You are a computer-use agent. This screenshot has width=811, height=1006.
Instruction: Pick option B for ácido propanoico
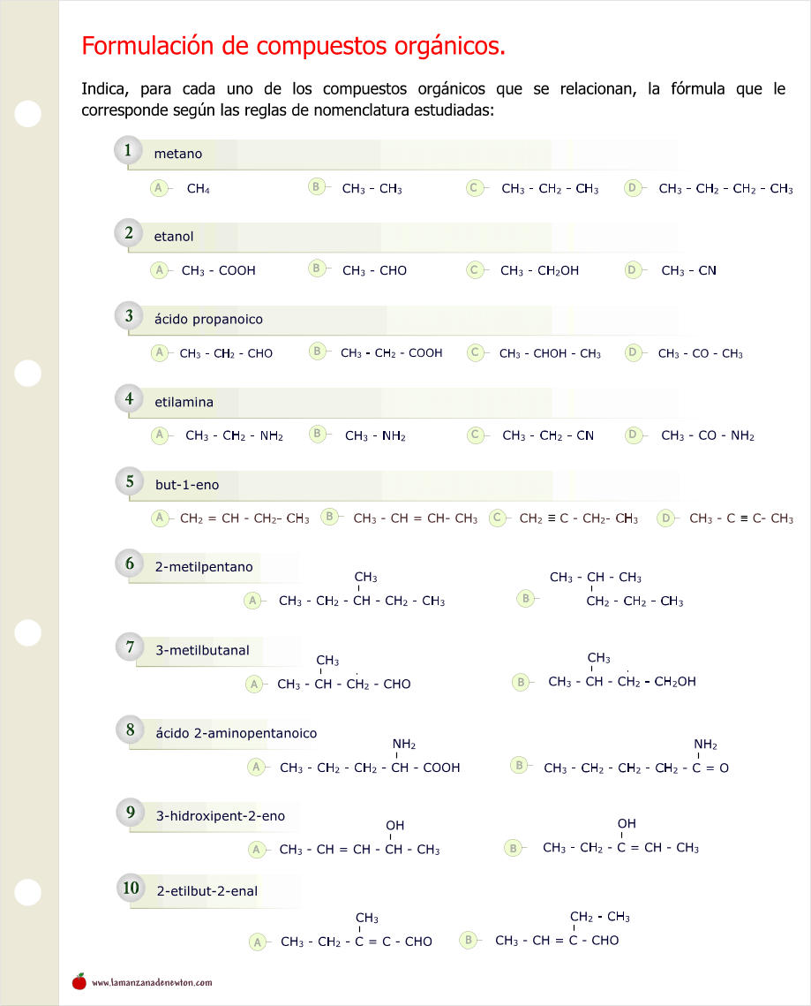coord(318,352)
